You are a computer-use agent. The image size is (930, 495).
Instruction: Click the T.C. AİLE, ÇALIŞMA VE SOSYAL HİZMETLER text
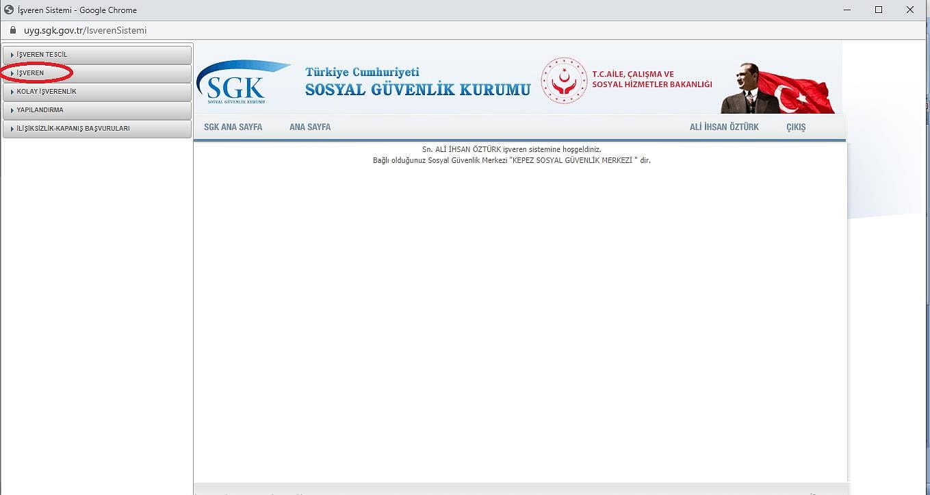pos(652,79)
